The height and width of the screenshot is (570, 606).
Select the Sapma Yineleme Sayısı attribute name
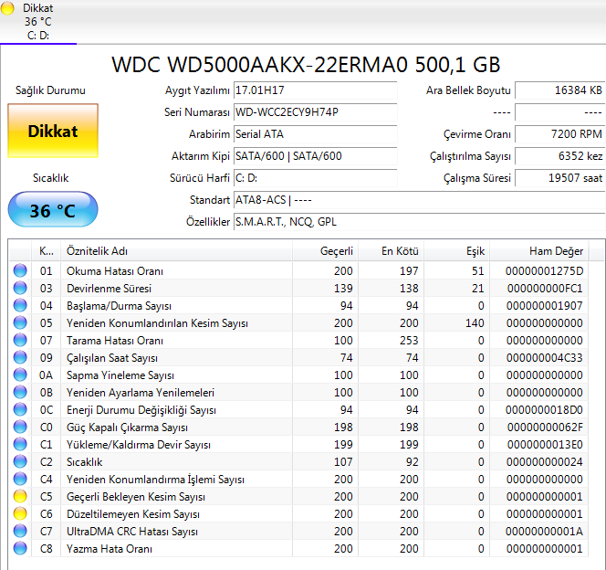pyautogui.click(x=120, y=375)
